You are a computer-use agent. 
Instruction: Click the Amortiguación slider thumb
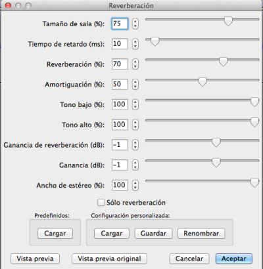pyautogui.click(x=203, y=82)
